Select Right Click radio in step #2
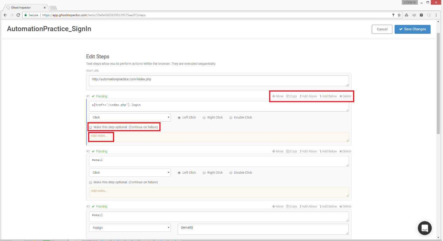Image resolution: width=443 pixels, height=241 pixels. pyautogui.click(x=204, y=173)
